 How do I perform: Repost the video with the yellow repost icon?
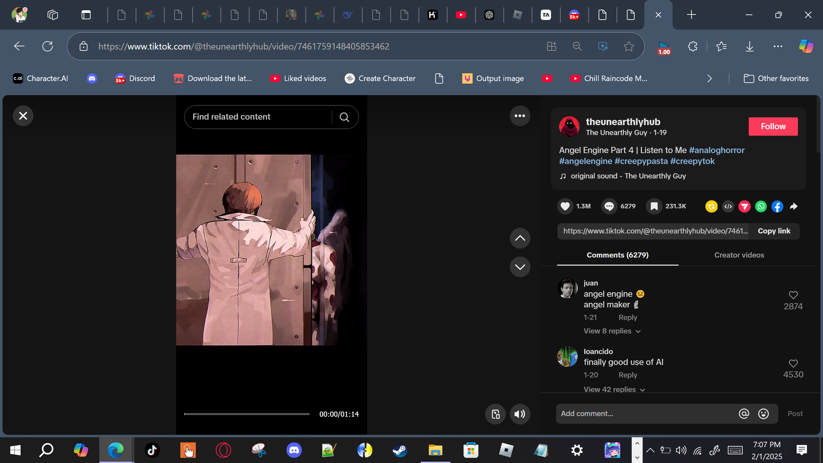coord(711,206)
